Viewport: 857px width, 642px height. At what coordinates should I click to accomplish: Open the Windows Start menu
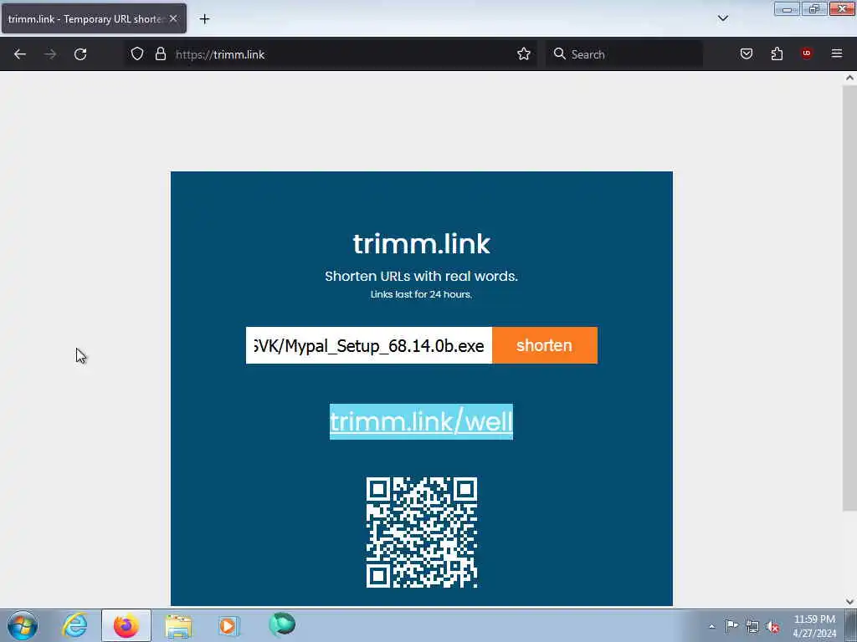[23, 625]
